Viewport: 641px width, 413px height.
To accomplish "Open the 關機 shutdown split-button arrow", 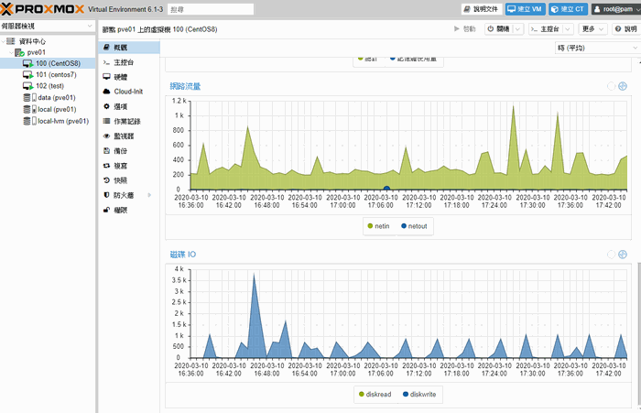I will pyautogui.click(x=517, y=29).
